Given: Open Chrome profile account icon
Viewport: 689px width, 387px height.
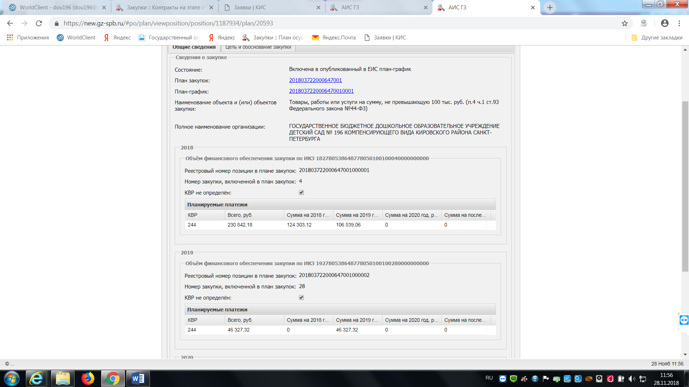Looking at the screenshot, I should 665,23.
